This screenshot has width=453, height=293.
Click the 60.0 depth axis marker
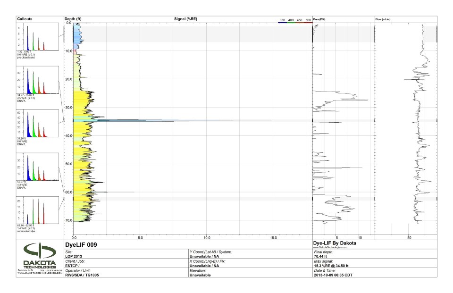[68, 192]
